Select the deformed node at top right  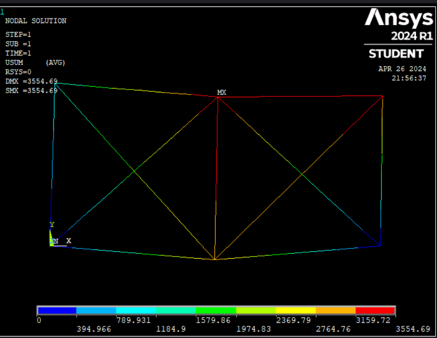(381, 96)
